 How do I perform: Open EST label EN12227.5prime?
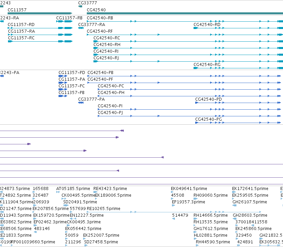point(87,215)
